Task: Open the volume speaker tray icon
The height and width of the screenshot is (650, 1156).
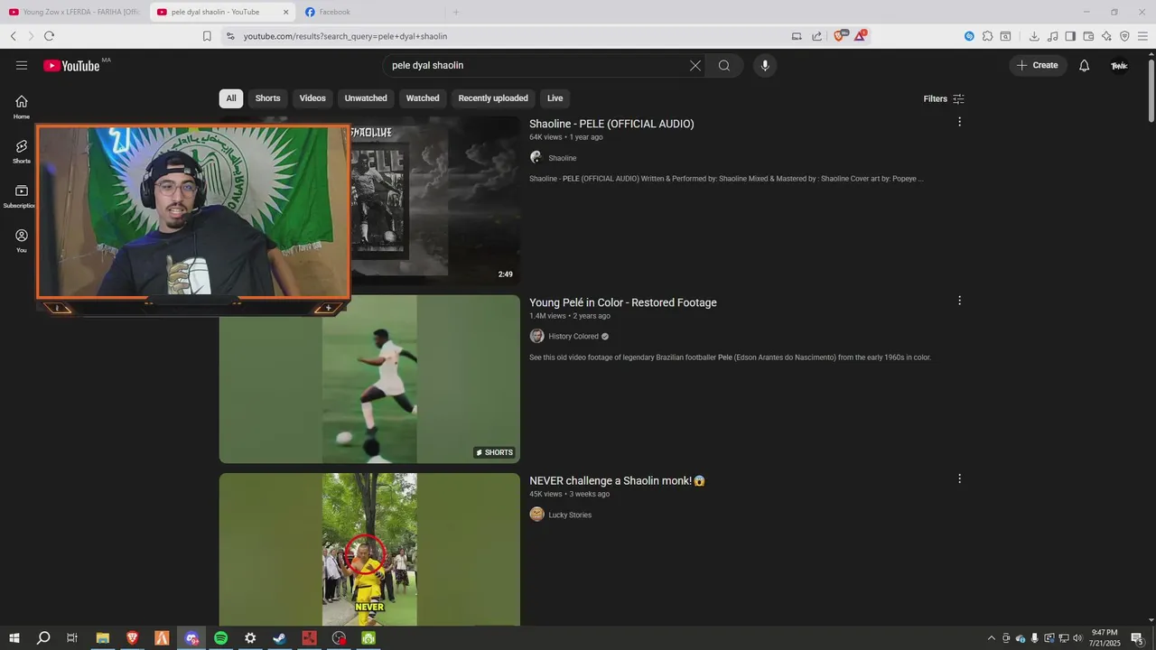Action: [x=1077, y=638]
